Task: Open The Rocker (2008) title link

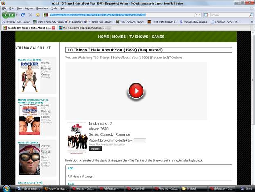Action: pos(30,60)
